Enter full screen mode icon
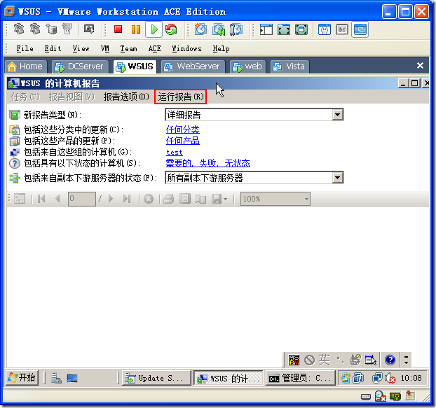This screenshot has height=408, width=436. 301,29
